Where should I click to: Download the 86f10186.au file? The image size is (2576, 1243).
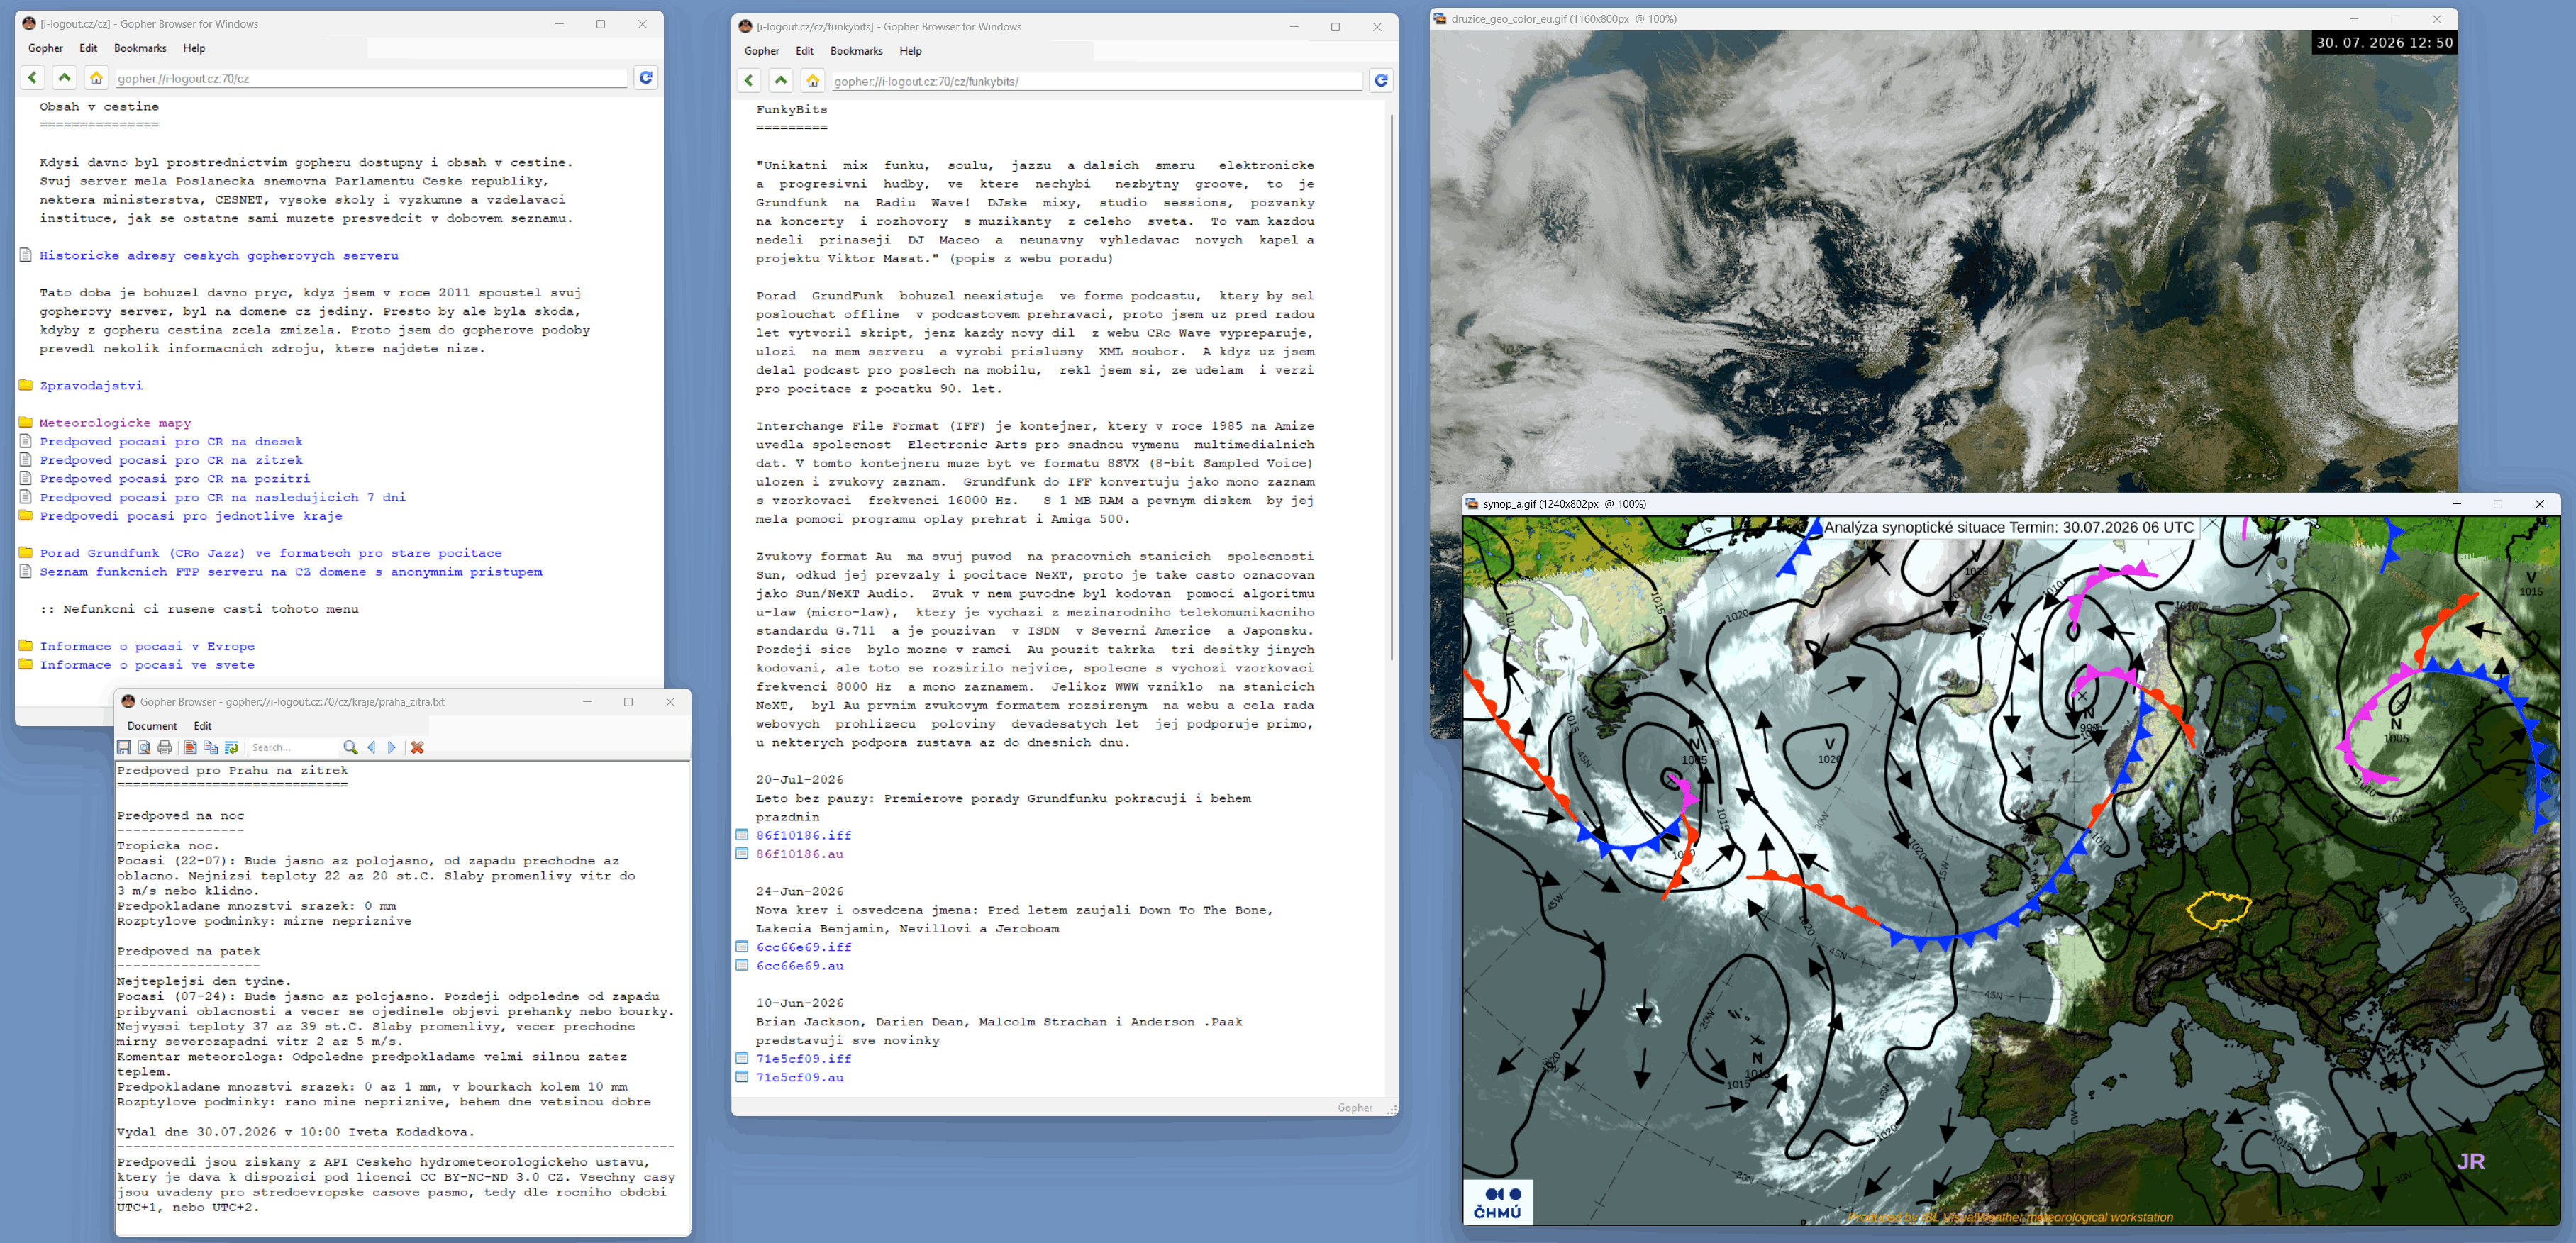click(800, 854)
